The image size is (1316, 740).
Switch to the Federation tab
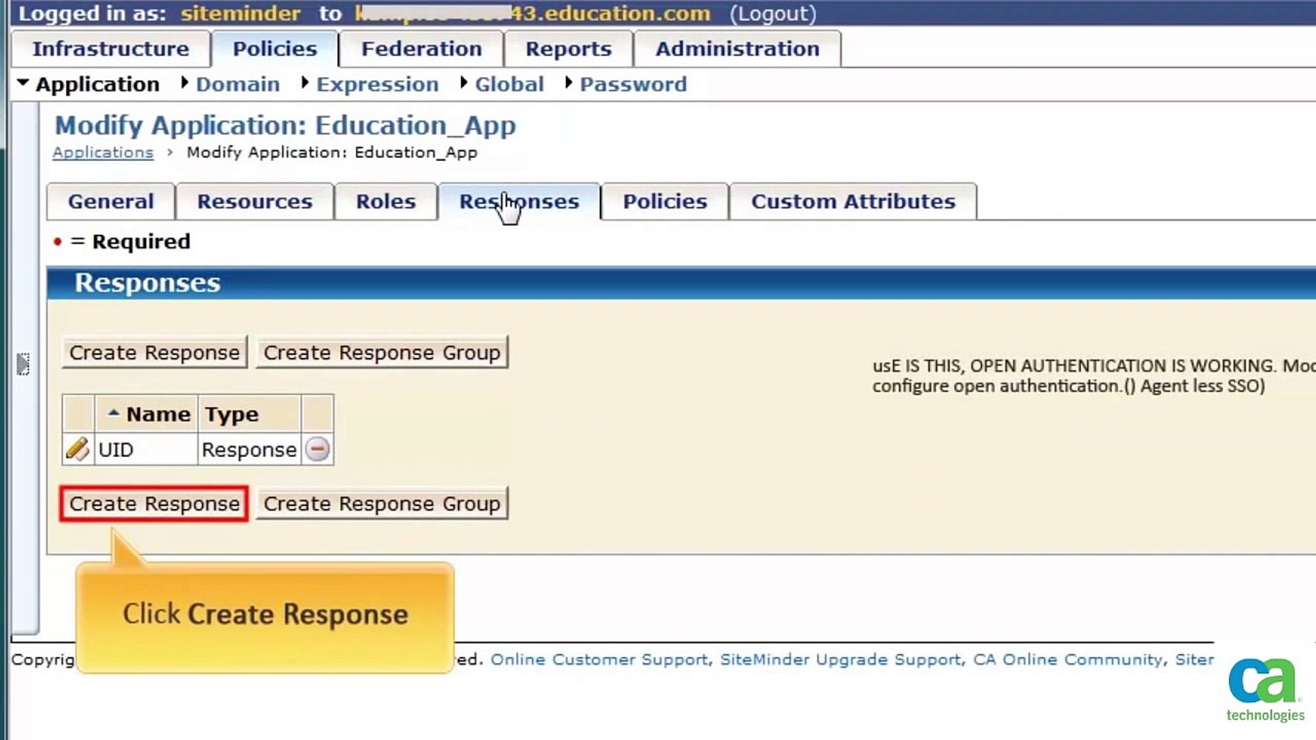click(421, 49)
